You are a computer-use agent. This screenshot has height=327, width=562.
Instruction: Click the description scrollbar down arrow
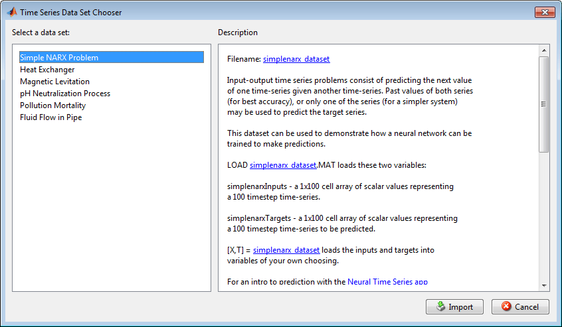(x=544, y=285)
